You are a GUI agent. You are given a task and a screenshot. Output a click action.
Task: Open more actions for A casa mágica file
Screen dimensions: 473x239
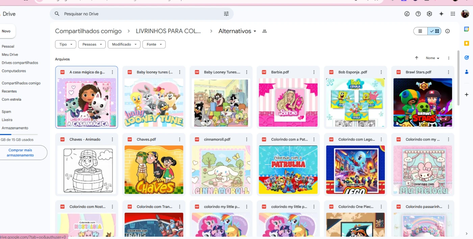point(112,72)
